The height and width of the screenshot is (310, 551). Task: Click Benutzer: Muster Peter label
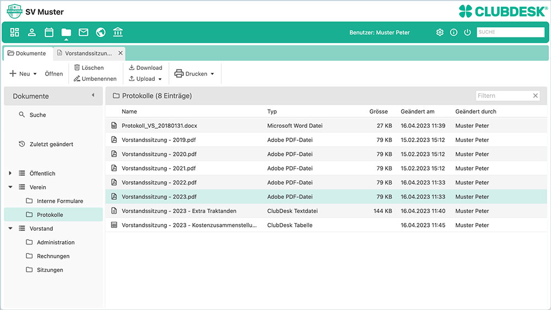(380, 32)
